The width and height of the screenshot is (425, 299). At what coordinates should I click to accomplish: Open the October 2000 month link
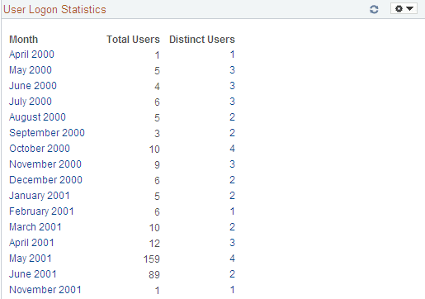pos(40,149)
